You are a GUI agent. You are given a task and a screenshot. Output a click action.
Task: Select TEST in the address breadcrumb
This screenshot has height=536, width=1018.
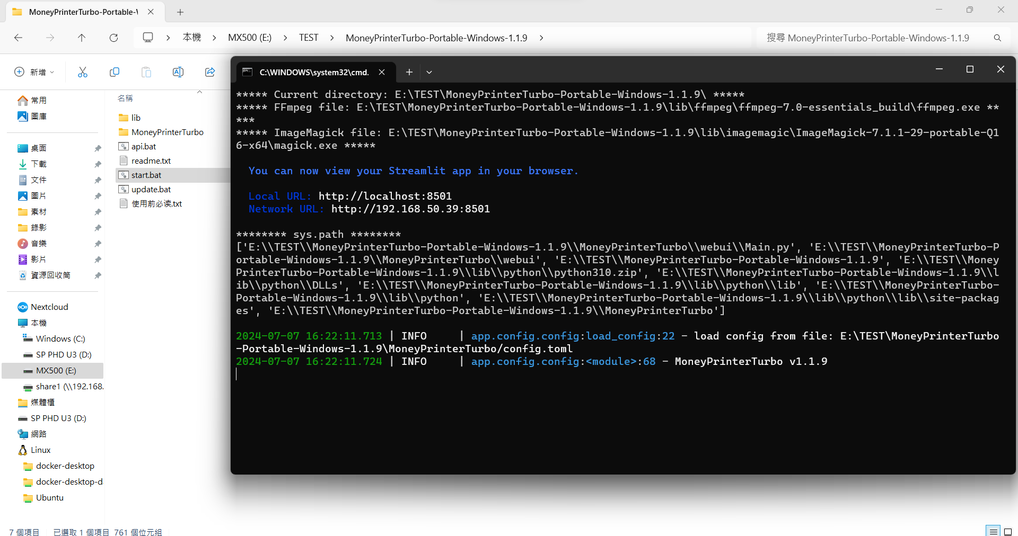(x=309, y=38)
